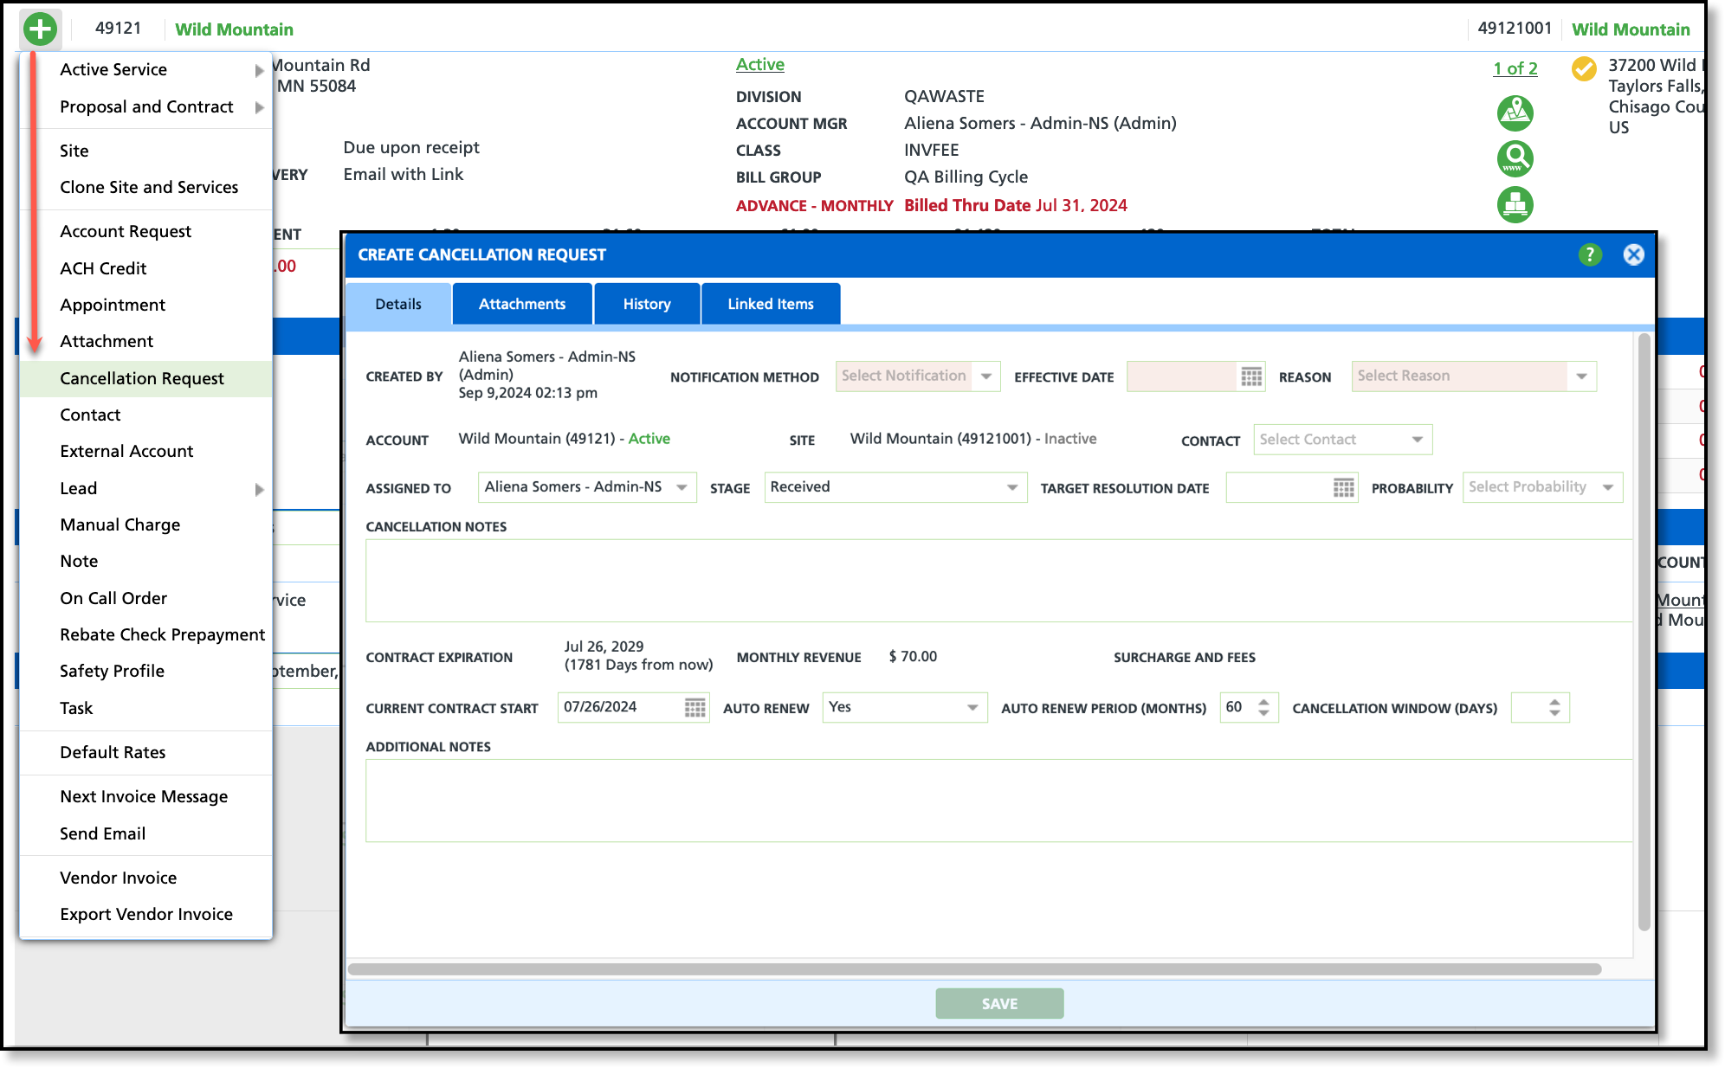
Task: Click inside the Cancellation Notes text area
Action: pos(996,580)
